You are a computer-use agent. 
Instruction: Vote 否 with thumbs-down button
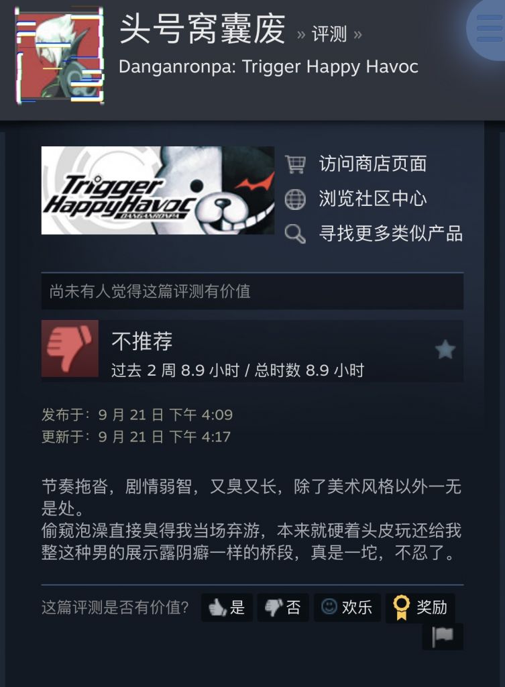[x=283, y=607]
